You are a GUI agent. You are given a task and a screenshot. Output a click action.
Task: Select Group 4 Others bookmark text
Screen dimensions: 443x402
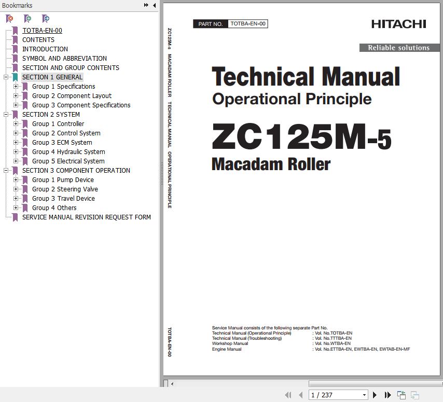[x=54, y=207]
